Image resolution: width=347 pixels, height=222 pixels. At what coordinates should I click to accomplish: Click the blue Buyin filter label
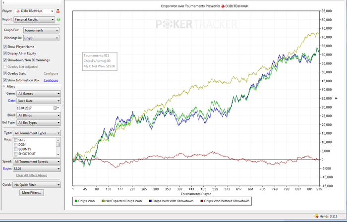7,168
